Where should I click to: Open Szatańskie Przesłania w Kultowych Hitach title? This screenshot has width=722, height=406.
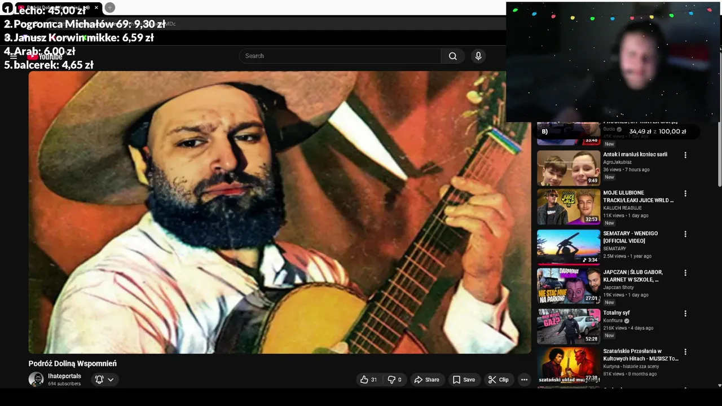click(641, 355)
